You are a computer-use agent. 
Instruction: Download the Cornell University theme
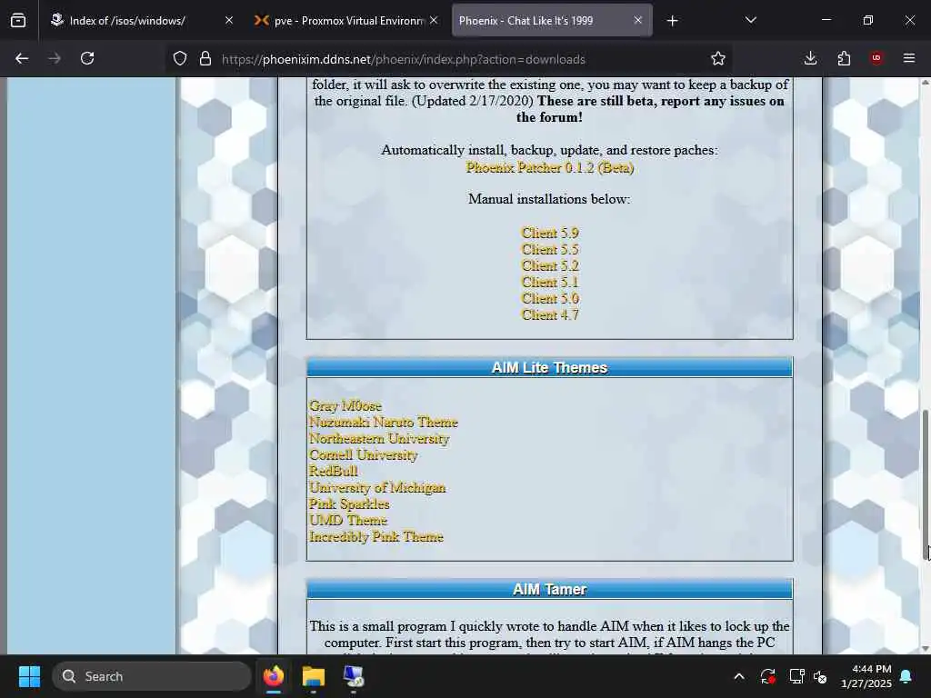coord(364,454)
